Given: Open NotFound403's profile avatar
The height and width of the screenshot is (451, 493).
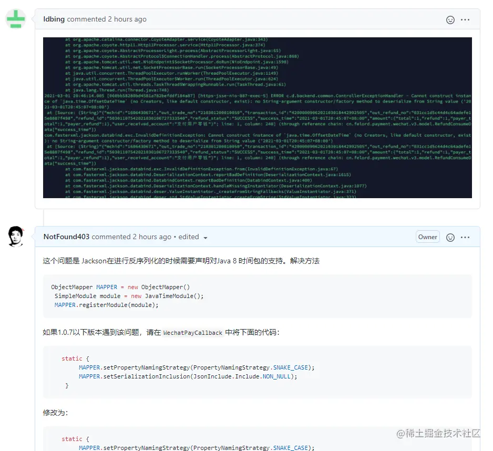Looking at the screenshot, I should (15, 237).
